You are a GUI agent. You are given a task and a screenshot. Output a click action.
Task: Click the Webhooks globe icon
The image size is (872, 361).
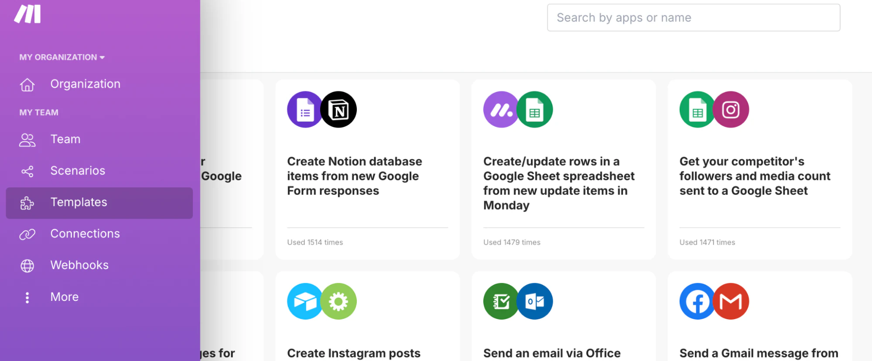27,266
